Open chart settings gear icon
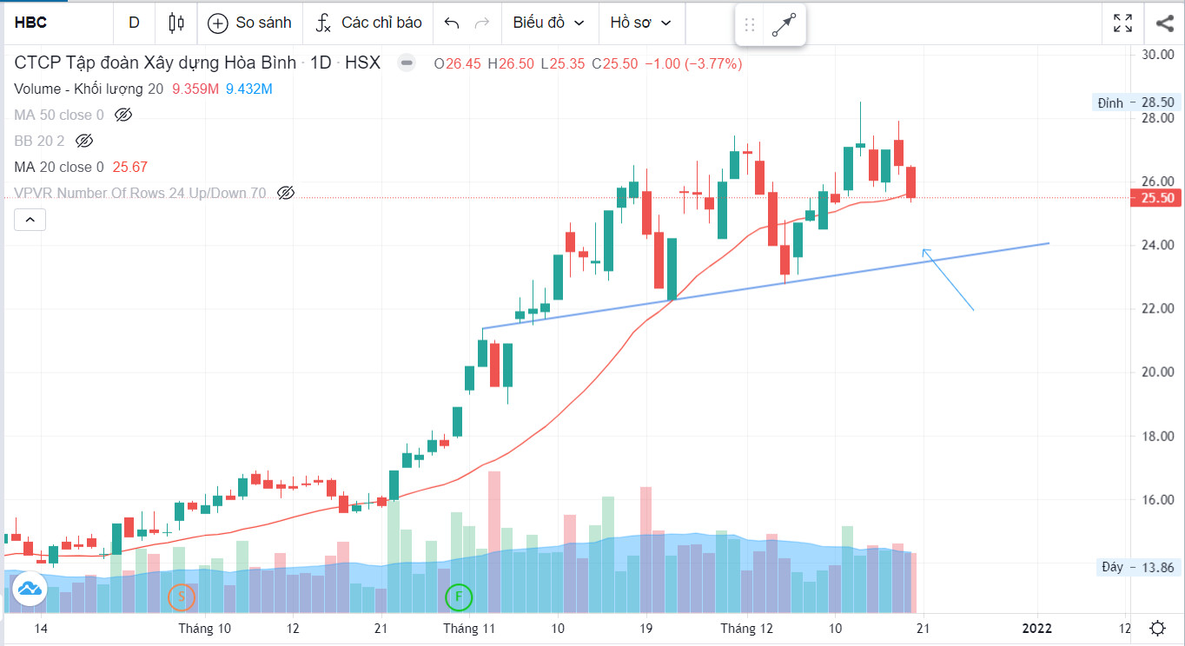 click(1157, 629)
